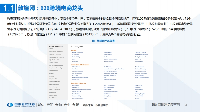Select the Stage Wear link
200x112 pixels.
(x=138, y=59)
